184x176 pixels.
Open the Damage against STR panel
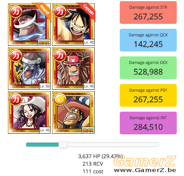tap(148, 12)
